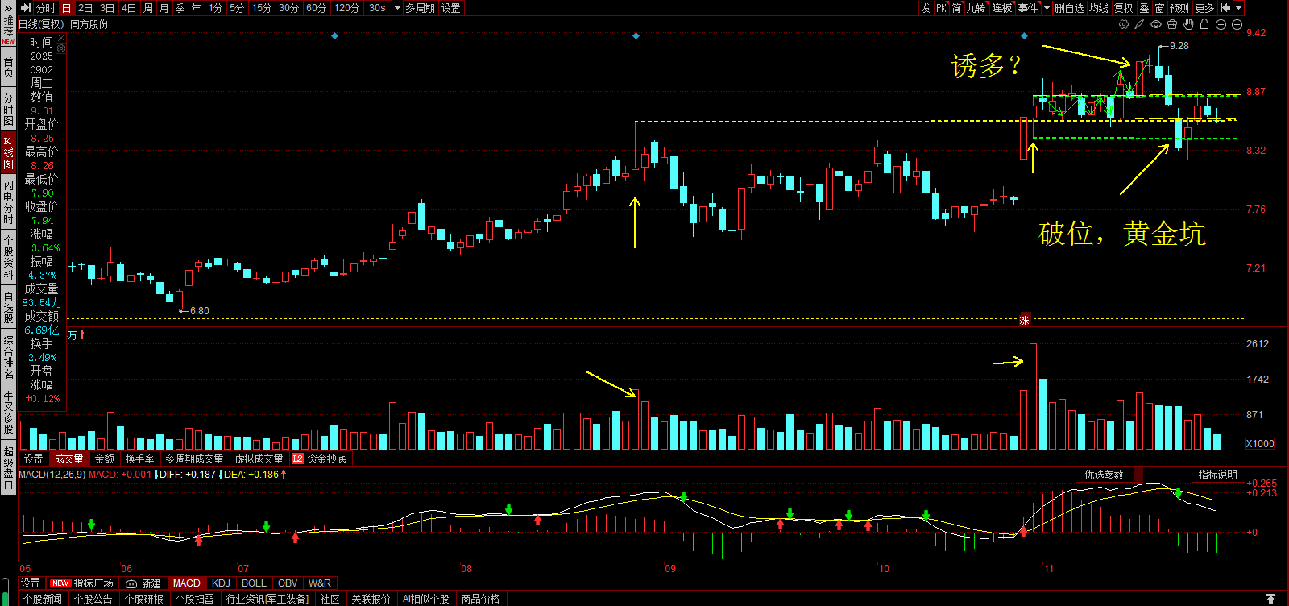Select the KDJ indicator tab
This screenshot has height=606, width=1289.
coord(221,583)
